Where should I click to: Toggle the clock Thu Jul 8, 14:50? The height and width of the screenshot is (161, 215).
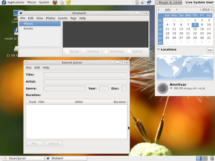pos(168,2)
